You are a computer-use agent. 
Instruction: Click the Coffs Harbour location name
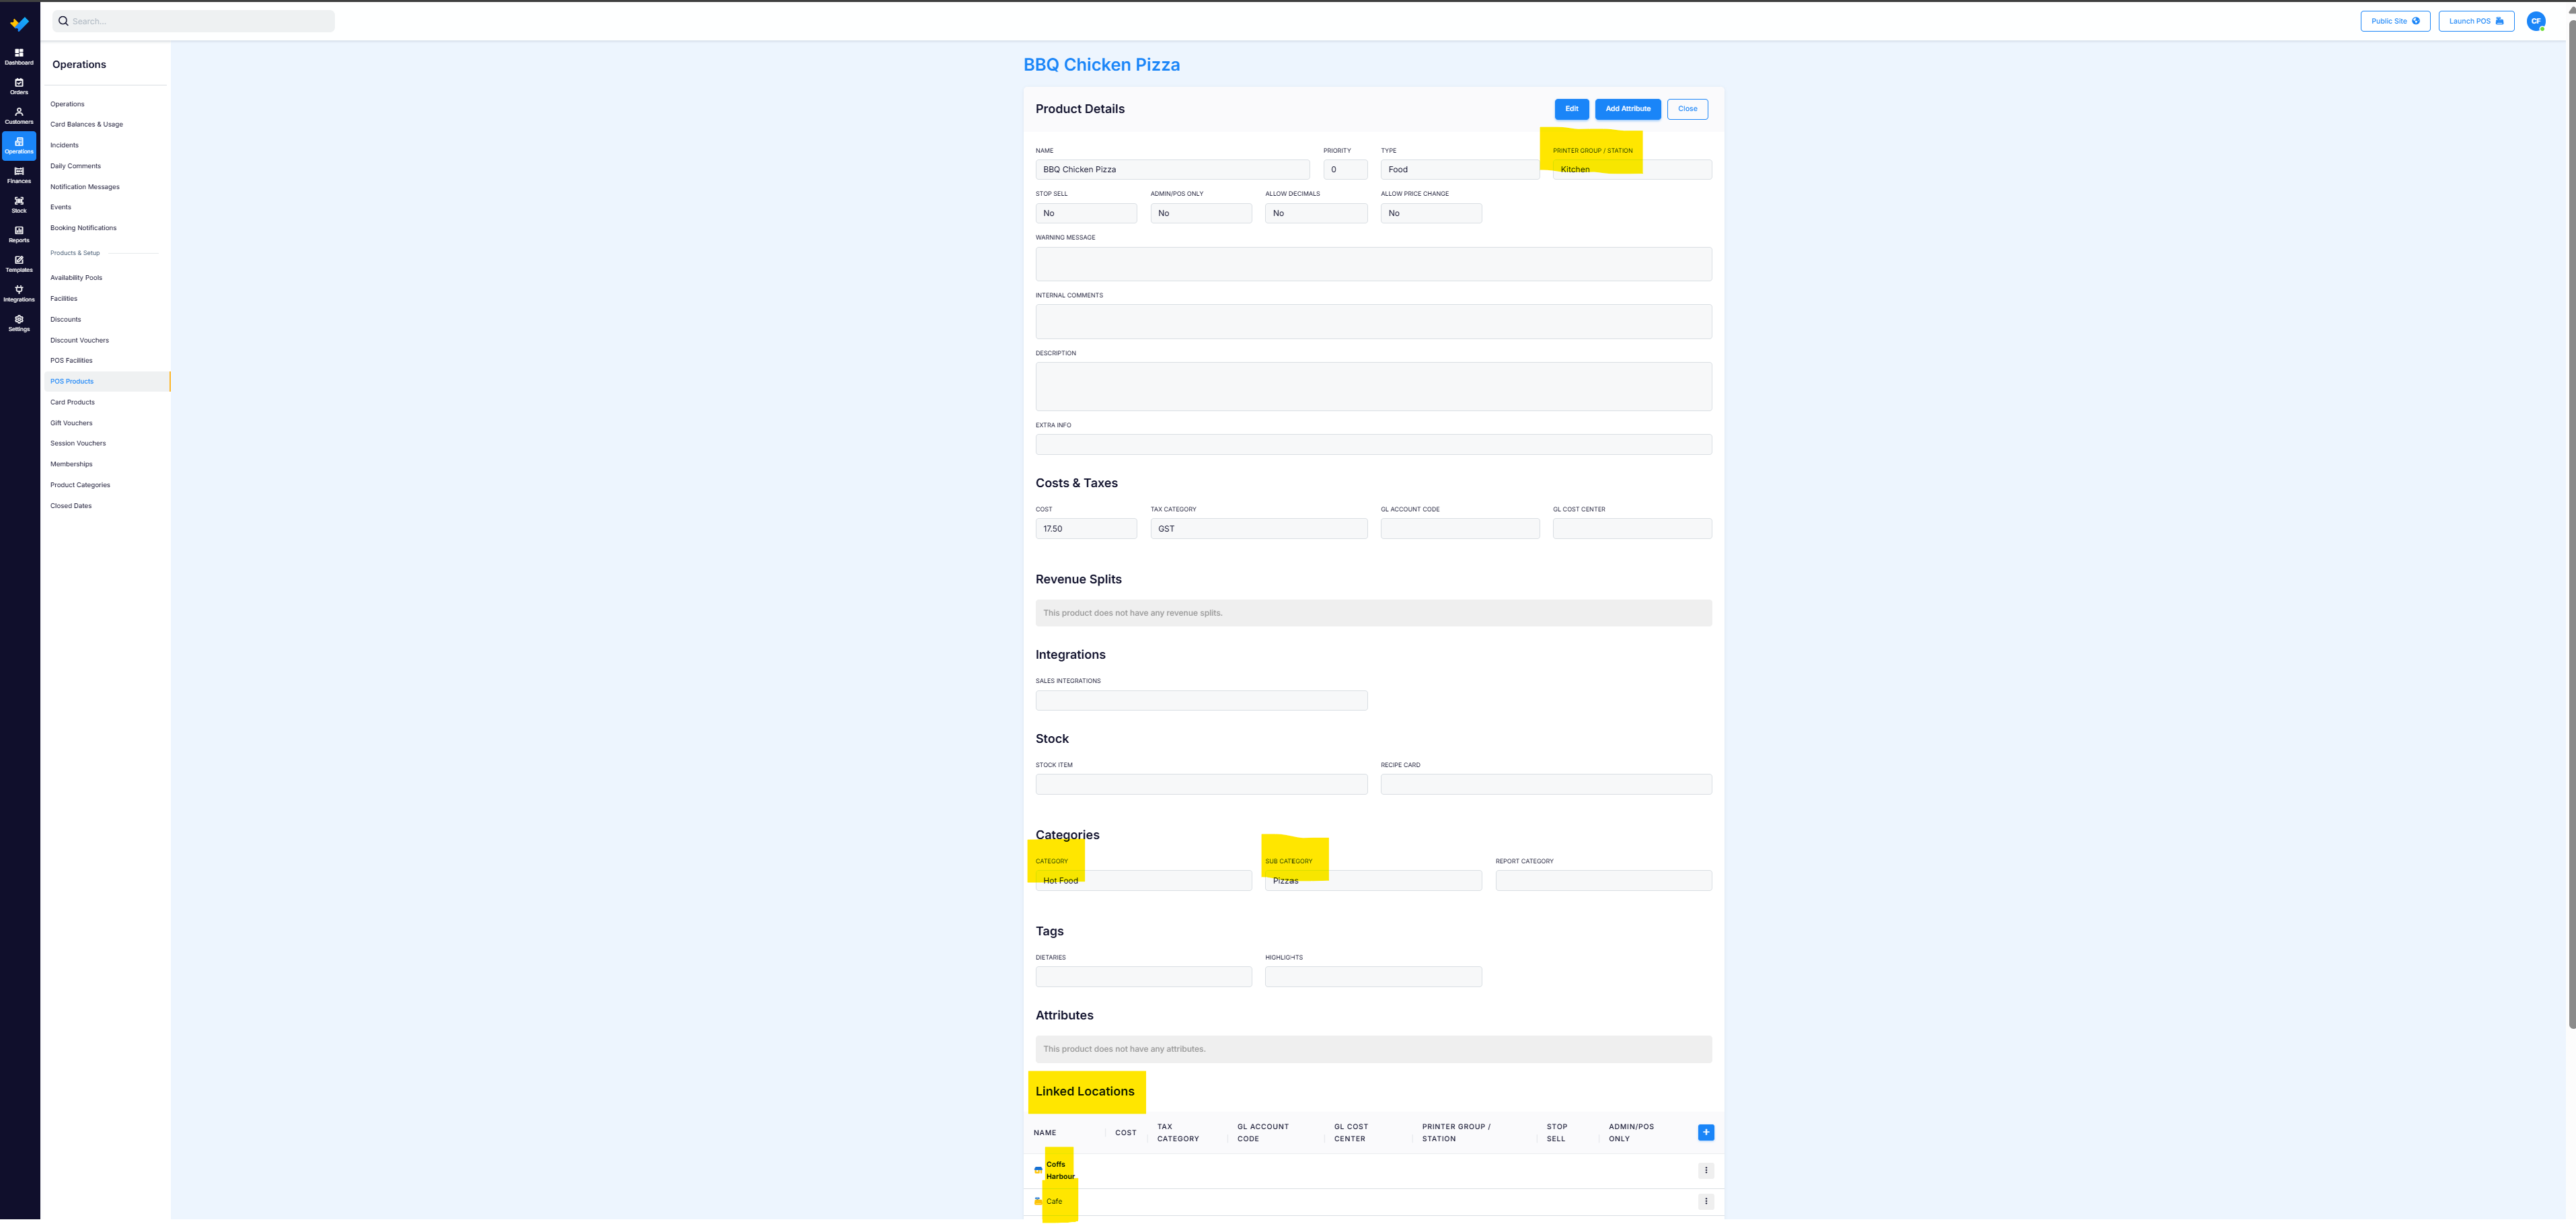[x=1060, y=1171]
